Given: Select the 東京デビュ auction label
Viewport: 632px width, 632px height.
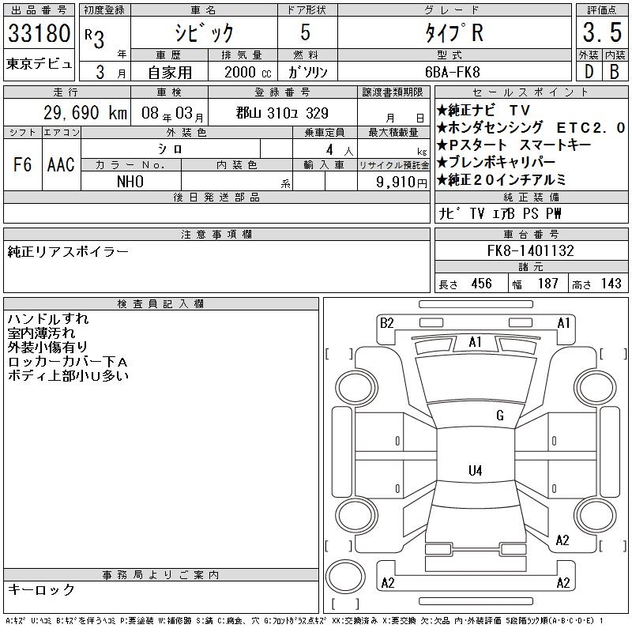Looking at the screenshot, I should point(39,64).
